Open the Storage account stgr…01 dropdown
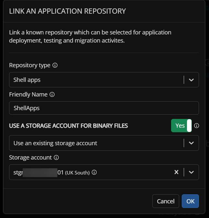Image resolution: width=209 pixels, height=218 pixels. point(104,172)
